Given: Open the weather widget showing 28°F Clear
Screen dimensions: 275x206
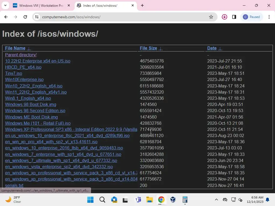Looking at the screenshot, I should [x=13, y=200].
